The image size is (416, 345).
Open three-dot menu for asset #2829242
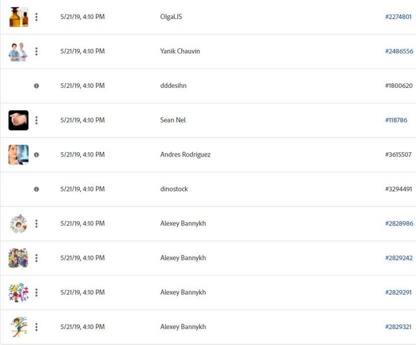[36, 258]
